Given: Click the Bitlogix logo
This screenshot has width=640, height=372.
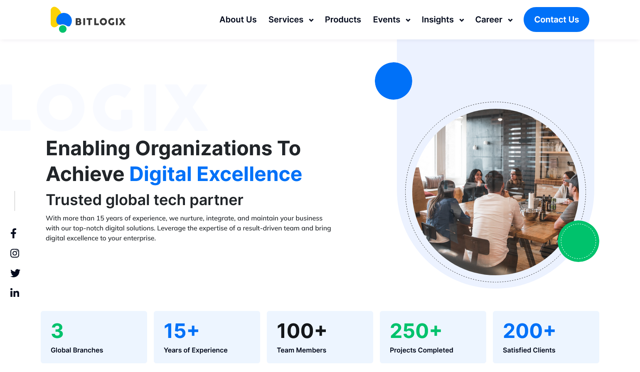Looking at the screenshot, I should [88, 20].
